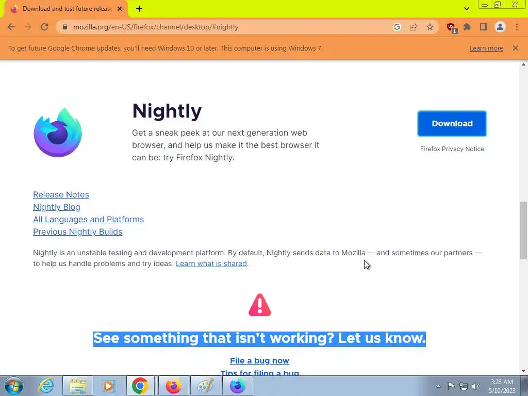This screenshot has width=528, height=396.
Task: Click the blue Download button for Nightly
Action: [x=452, y=124]
